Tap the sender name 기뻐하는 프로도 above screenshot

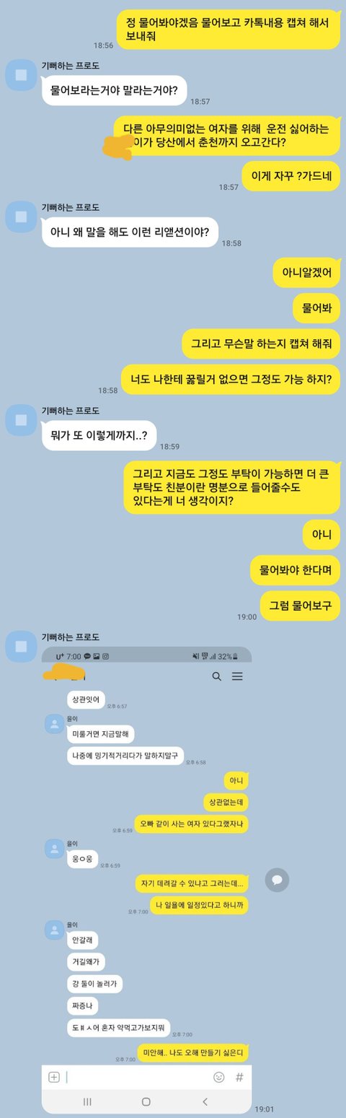coord(71,637)
